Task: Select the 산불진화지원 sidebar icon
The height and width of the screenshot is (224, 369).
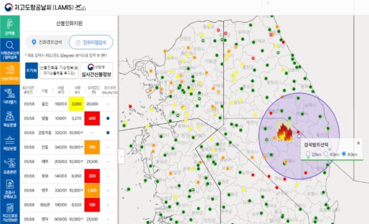Action: 10,73
